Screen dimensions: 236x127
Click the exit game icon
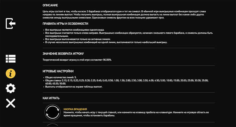pos(11,24)
